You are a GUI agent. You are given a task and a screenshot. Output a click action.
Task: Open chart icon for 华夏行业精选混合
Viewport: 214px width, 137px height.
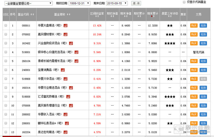[x=71, y=88]
